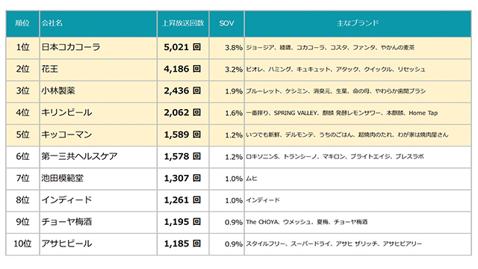The width and height of the screenshot is (478, 269).
Task: Click the 会社名 column header
Action: point(52,23)
